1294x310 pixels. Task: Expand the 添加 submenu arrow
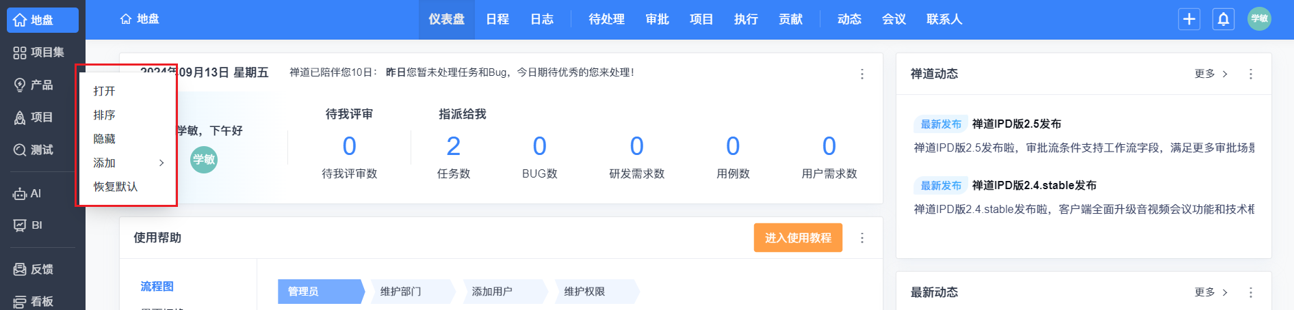click(161, 163)
